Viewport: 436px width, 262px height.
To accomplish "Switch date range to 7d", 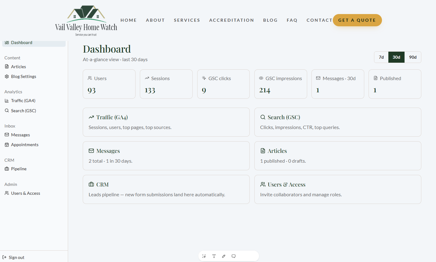I will [x=381, y=57].
